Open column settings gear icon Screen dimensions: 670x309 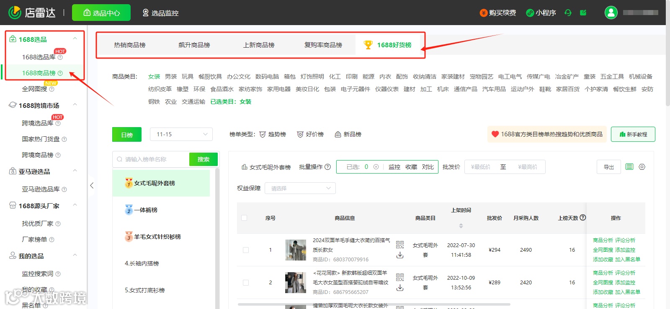642,167
